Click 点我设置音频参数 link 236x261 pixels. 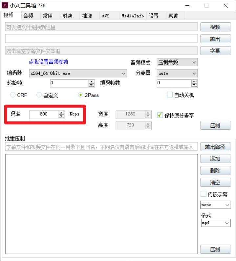pyautogui.click(x=49, y=62)
